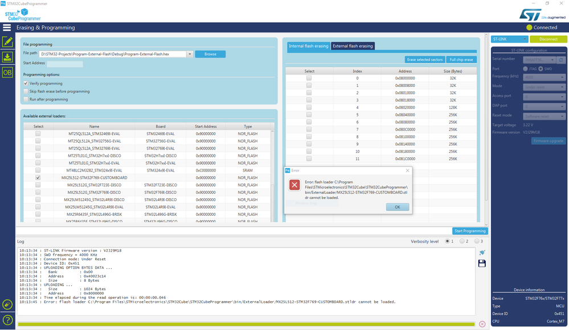Select the MT48LC2M32B2_STM324x9I-EVAL SRAM loader checkbox

(38, 170)
